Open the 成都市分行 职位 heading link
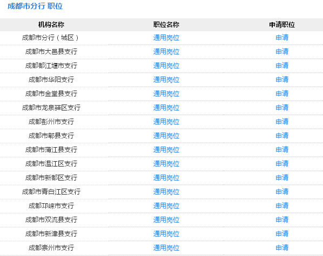 coord(35,6)
